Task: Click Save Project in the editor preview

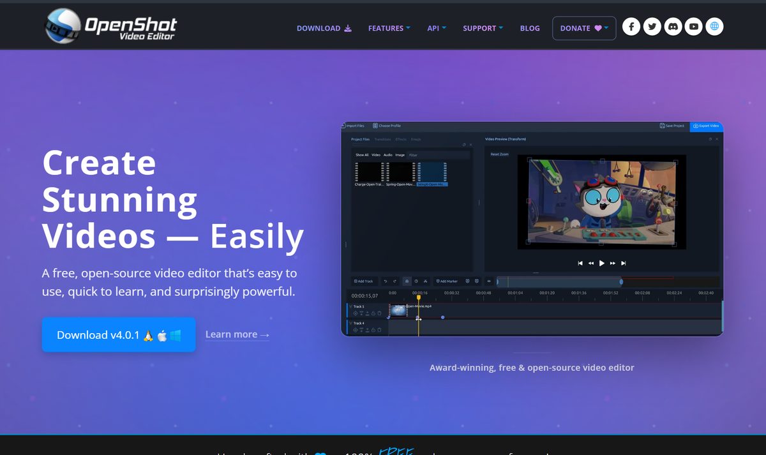Action: pyautogui.click(x=672, y=126)
